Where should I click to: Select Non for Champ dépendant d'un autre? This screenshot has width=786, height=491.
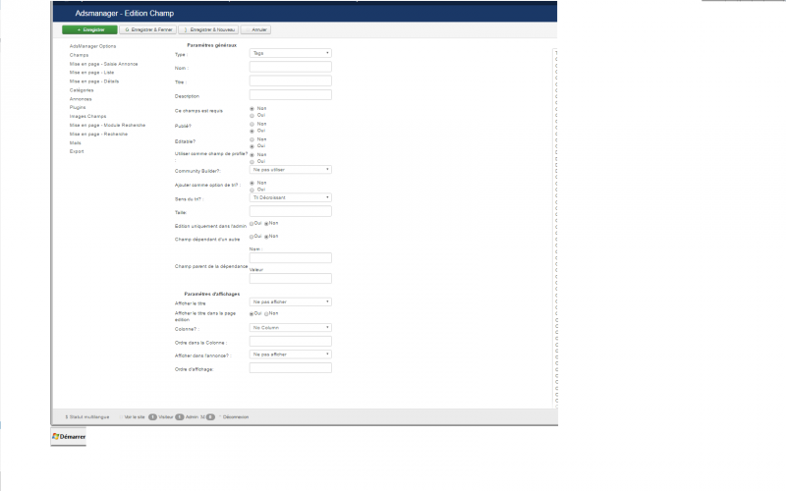[x=266, y=237]
